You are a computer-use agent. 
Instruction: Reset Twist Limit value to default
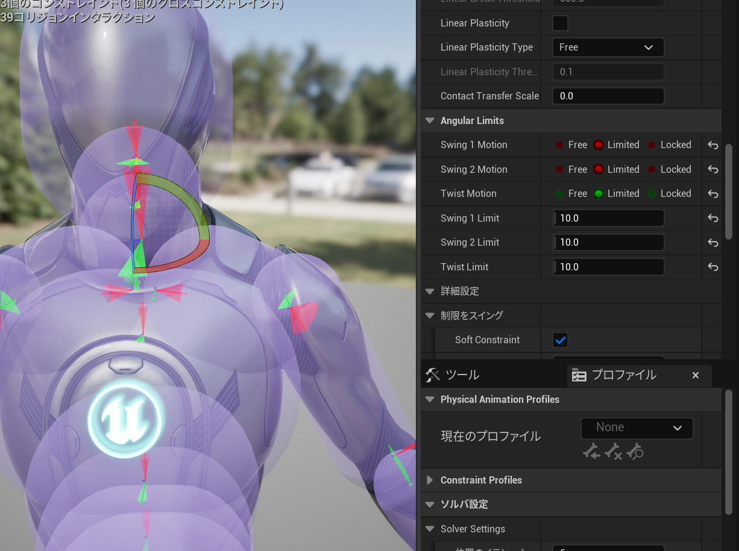point(713,267)
